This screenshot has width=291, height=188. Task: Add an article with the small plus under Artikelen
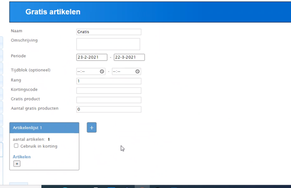pyautogui.click(x=17, y=164)
